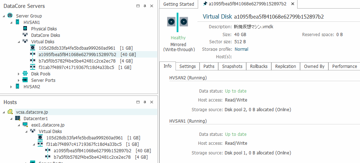Image resolution: width=360 pixels, height=163 pixels.
Task: Click the description text 新規仮想マシン.vmdk
Action: pos(254,26)
